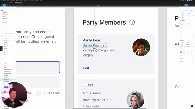Click the fill opacity percentage field
The width and height of the screenshot is (195, 109).
pyautogui.click(x=188, y=52)
